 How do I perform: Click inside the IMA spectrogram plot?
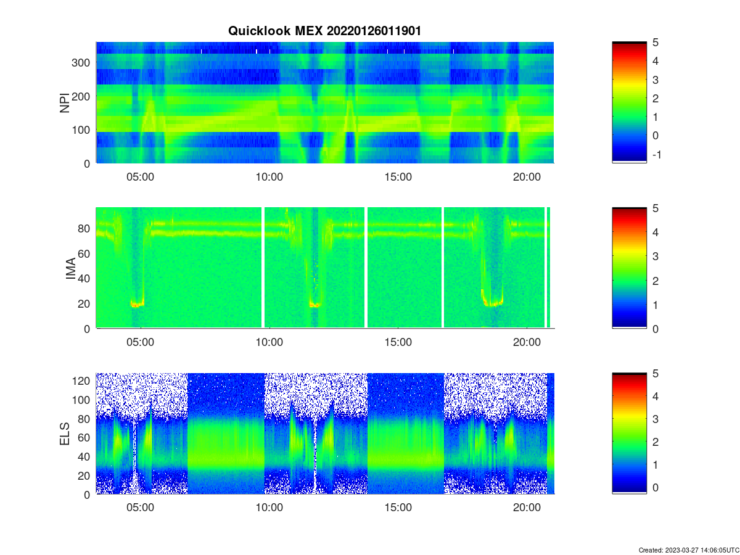click(x=325, y=268)
